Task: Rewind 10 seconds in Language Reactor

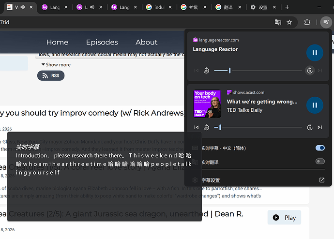Action: click(x=206, y=71)
